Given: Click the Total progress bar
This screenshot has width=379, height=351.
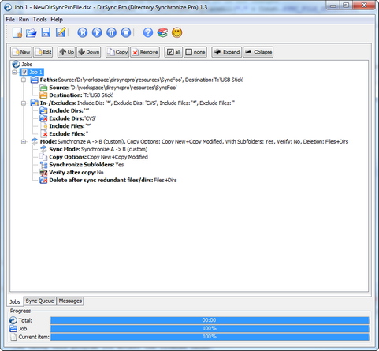Looking at the screenshot, I should 210,320.
